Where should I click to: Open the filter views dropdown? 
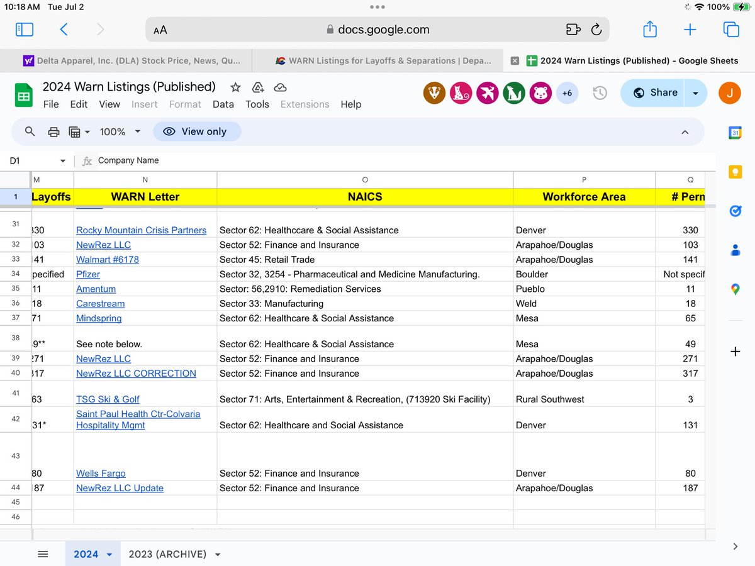[79, 132]
